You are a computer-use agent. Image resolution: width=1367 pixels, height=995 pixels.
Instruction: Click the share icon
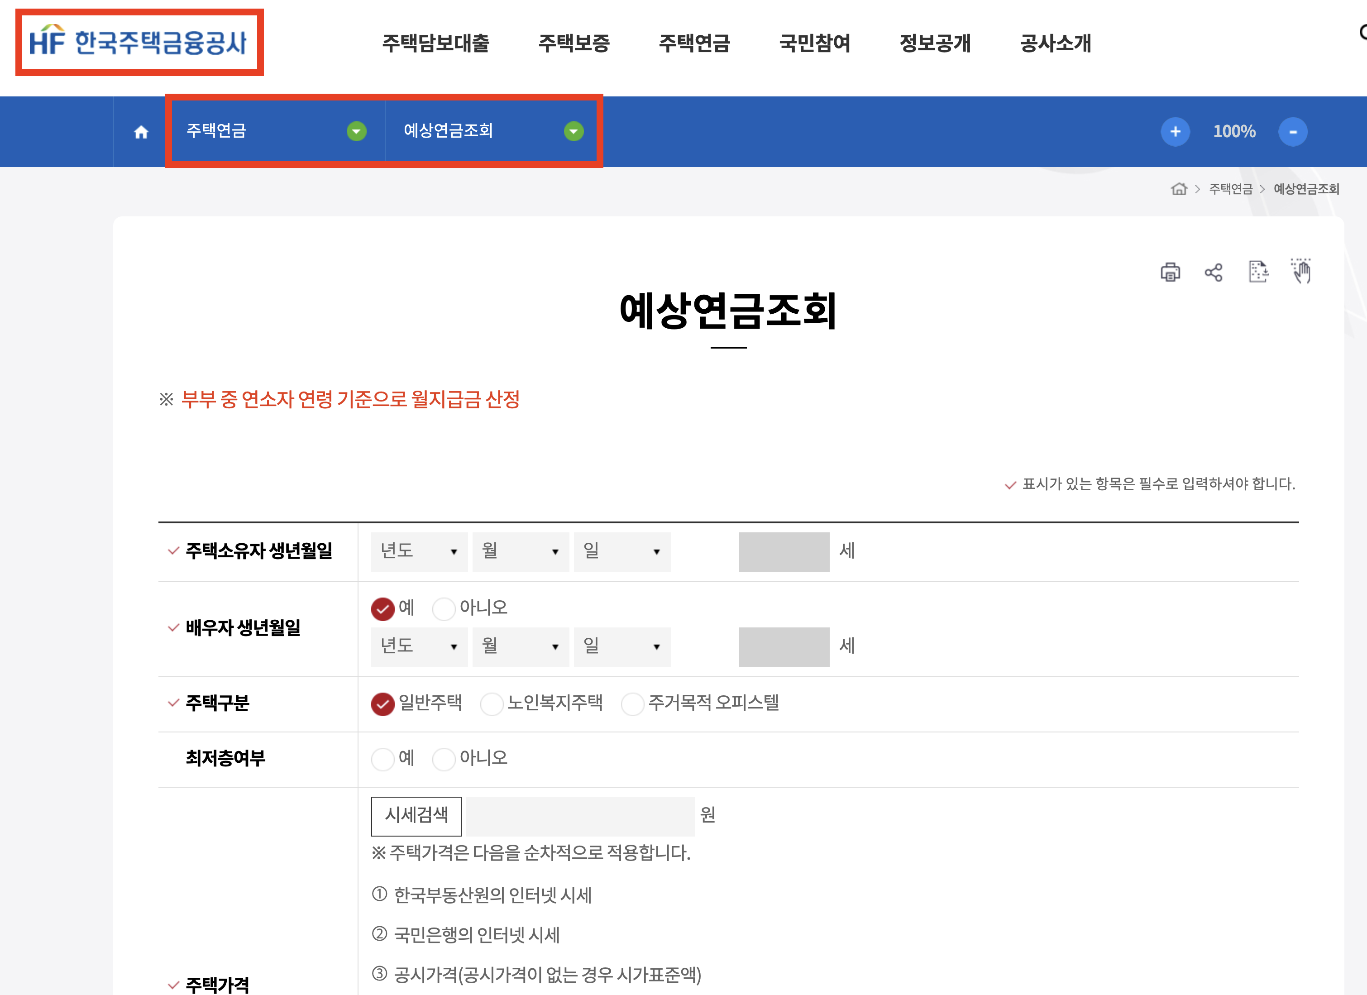[1213, 273]
